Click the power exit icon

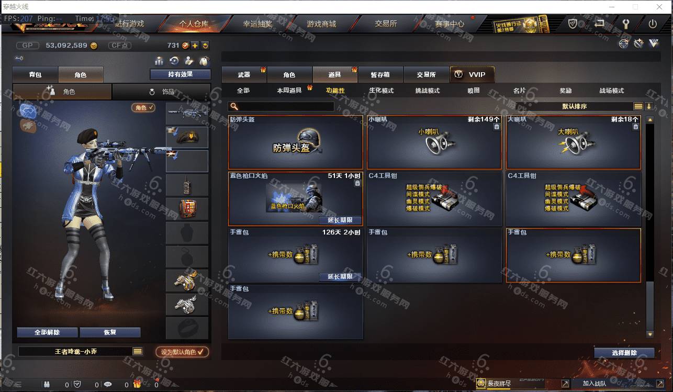coord(653,24)
